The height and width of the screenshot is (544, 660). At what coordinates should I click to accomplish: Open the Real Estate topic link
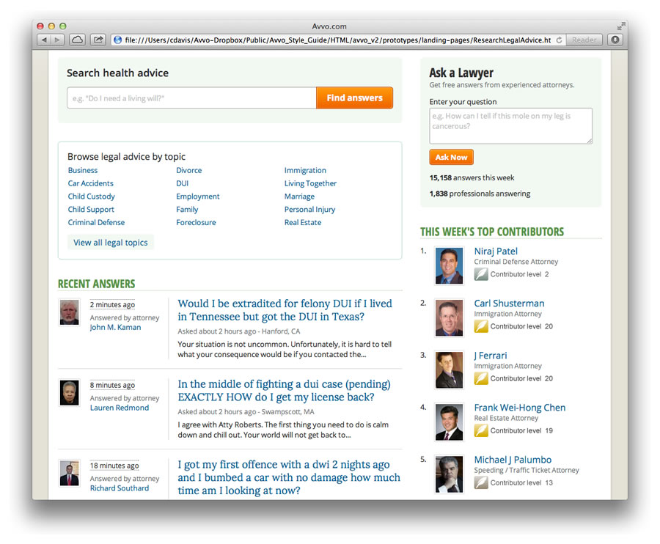point(303,223)
